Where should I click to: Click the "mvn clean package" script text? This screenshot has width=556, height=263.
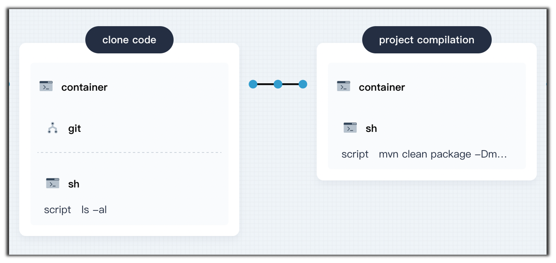coord(443,154)
